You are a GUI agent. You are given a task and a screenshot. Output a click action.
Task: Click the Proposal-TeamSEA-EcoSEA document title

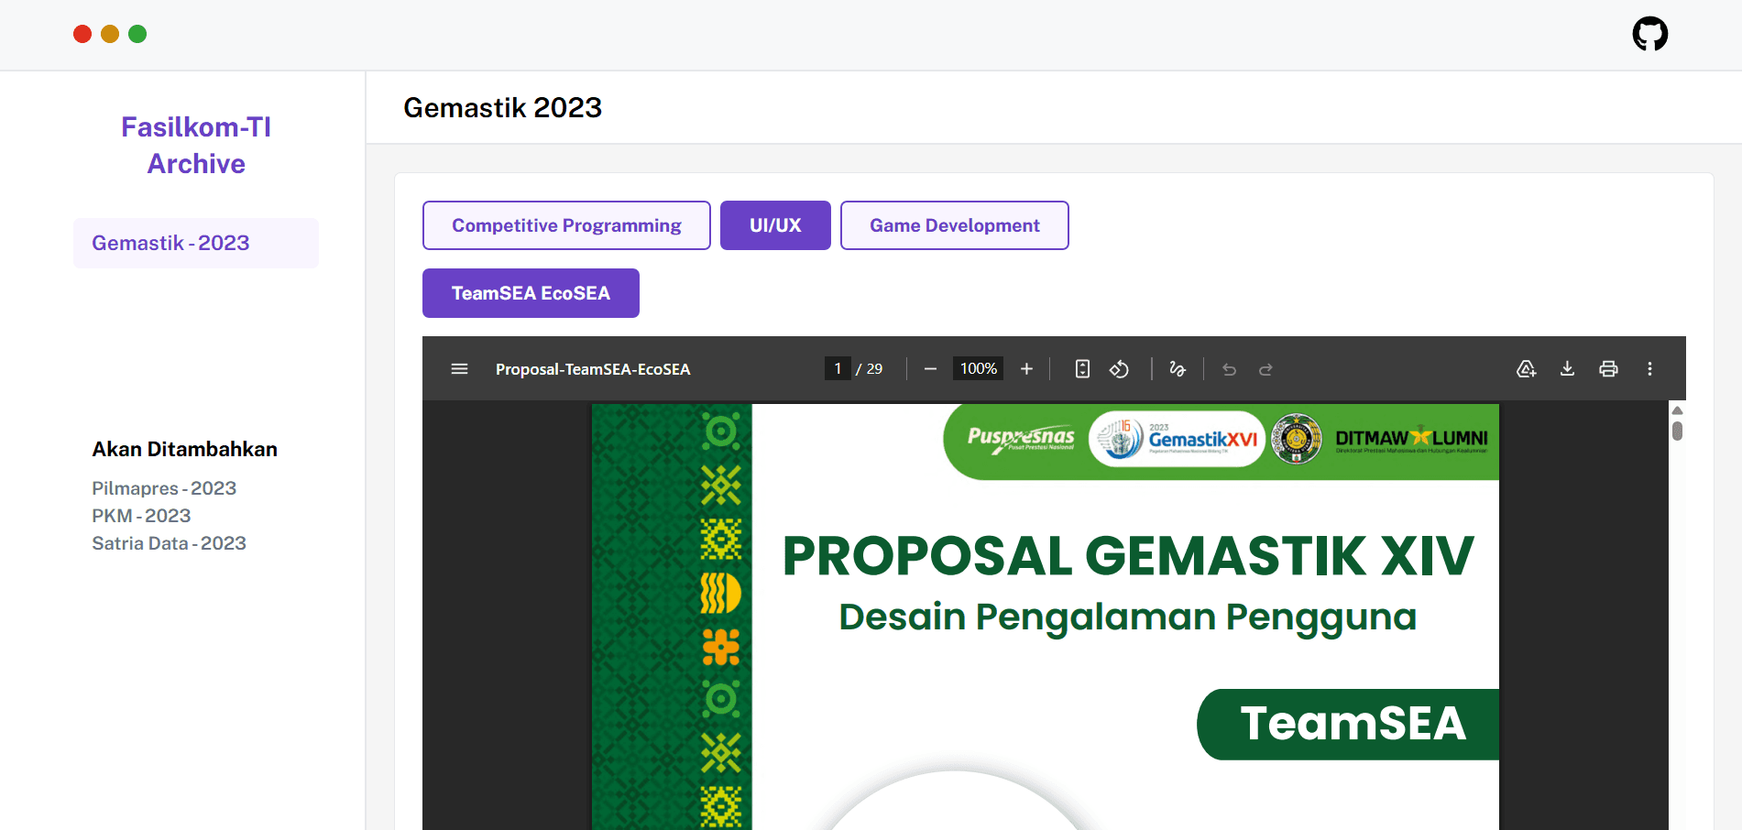coord(593,369)
